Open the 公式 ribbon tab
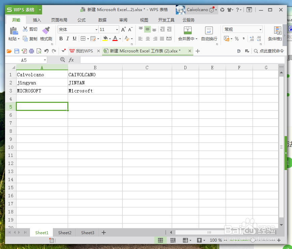This screenshot has height=249, width=292. (82, 20)
